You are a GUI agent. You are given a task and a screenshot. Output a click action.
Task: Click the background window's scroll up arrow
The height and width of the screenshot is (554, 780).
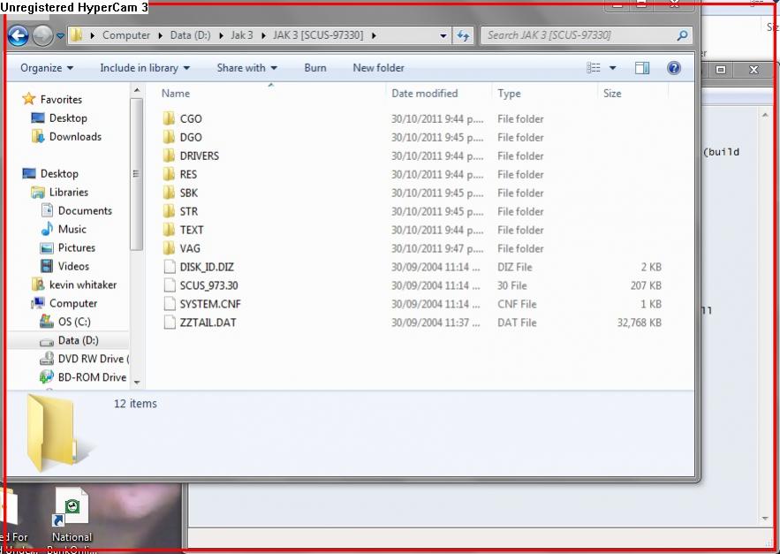point(765,116)
